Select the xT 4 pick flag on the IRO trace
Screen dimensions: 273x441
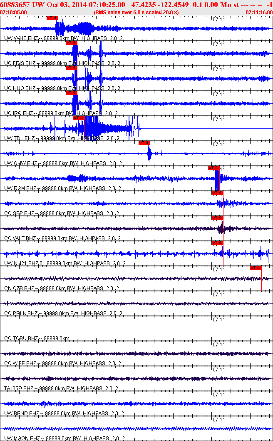click(71, 93)
